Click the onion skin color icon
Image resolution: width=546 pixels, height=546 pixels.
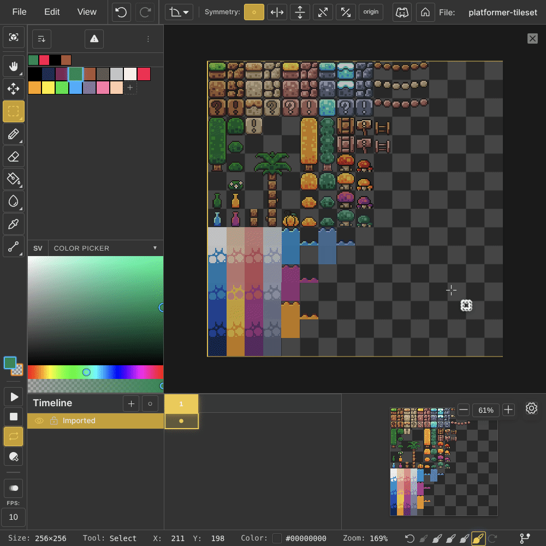tap(14, 456)
